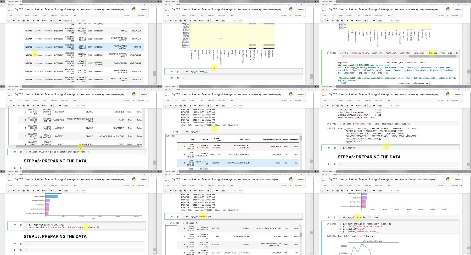Open Kernel menu in the 41-minutes-ago notebook
The width and height of the screenshot is (471, 255).
click(368, 100)
